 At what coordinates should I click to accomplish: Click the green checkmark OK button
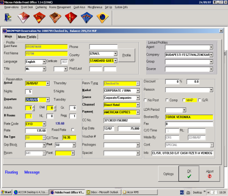pyautogui.click(x=189, y=173)
